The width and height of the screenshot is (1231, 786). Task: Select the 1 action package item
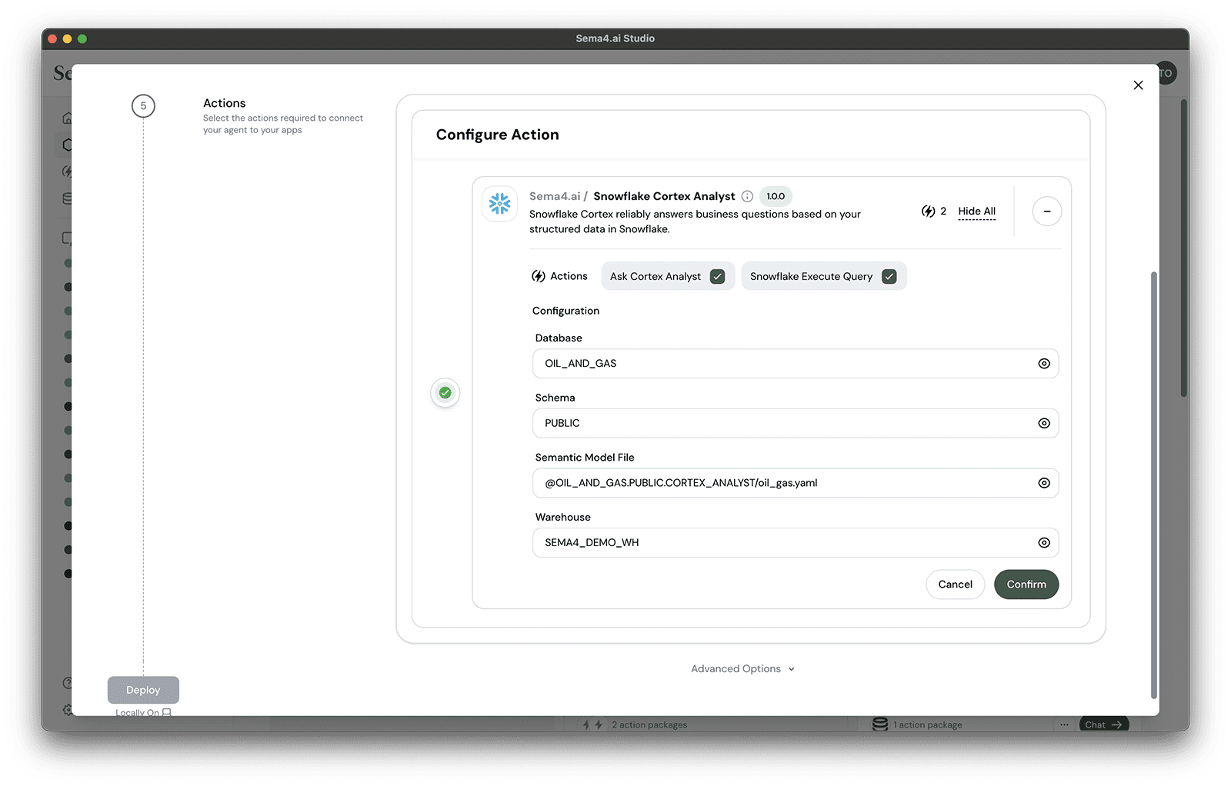tap(927, 724)
